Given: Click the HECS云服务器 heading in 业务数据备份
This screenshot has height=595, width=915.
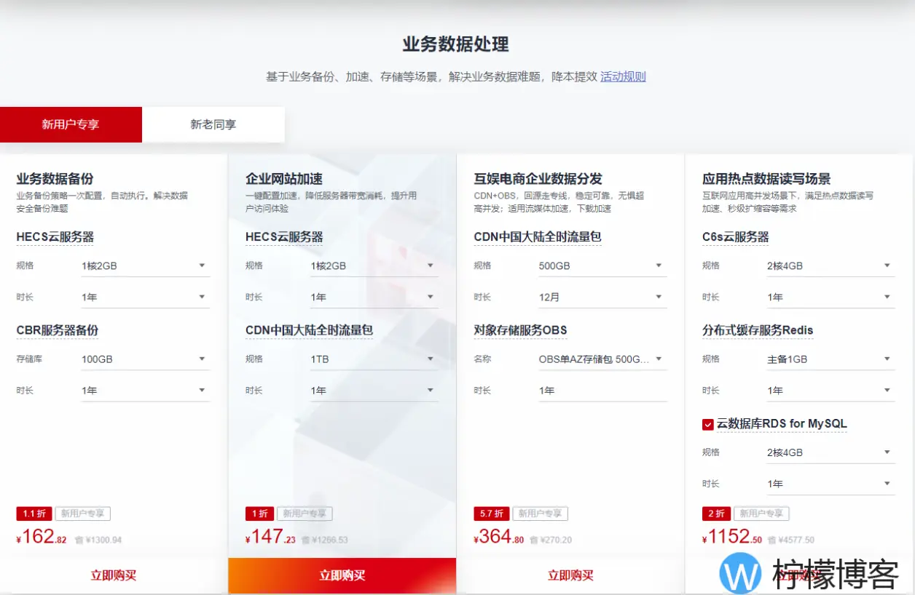Looking at the screenshot, I should 55,237.
